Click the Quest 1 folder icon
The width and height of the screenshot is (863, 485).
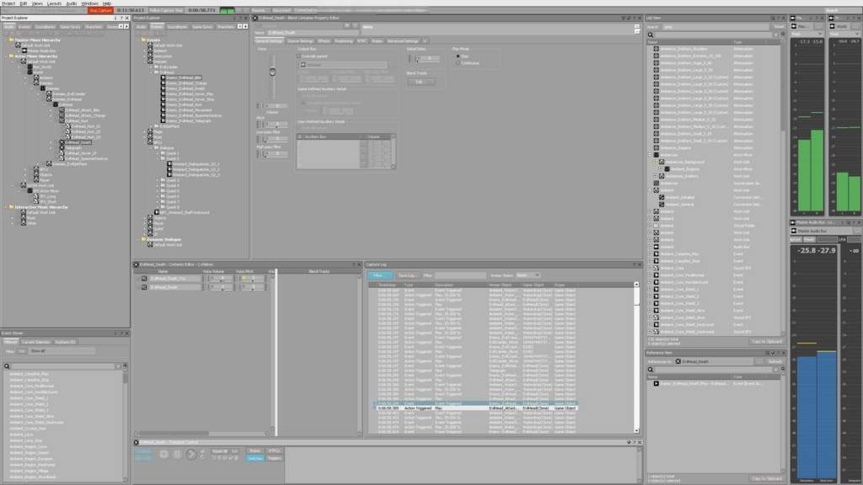click(x=163, y=153)
